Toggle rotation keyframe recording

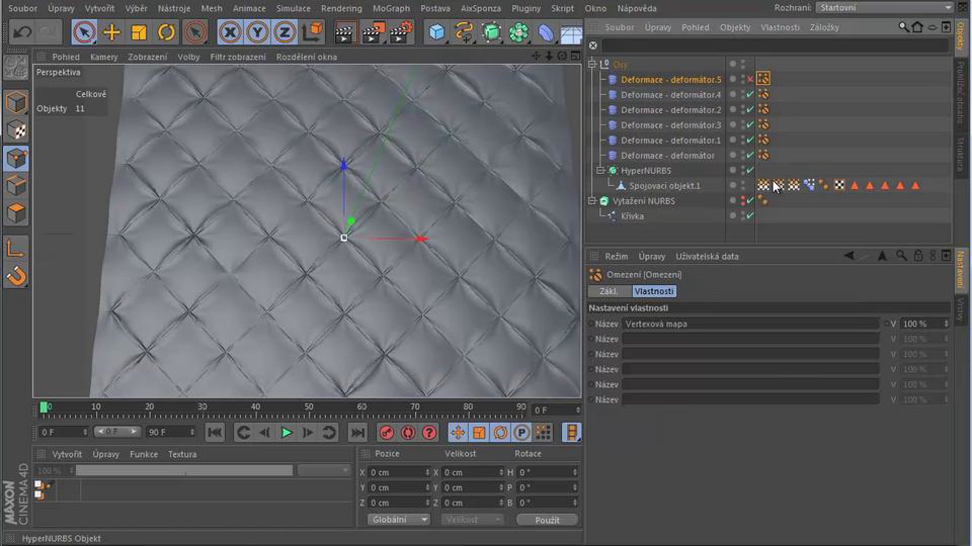501,433
